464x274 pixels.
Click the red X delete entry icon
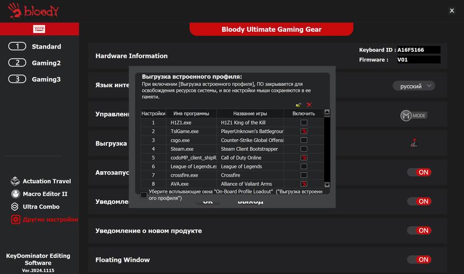[309, 105]
